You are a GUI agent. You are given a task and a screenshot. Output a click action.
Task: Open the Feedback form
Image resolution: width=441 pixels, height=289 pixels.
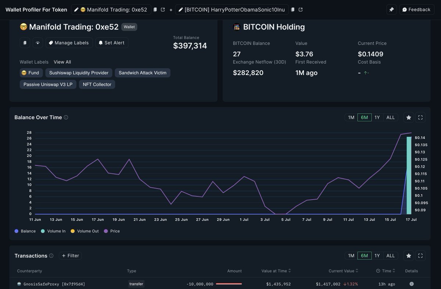tap(416, 10)
